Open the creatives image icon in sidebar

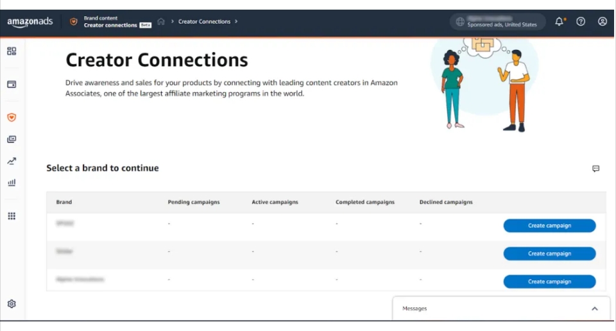[x=12, y=139]
